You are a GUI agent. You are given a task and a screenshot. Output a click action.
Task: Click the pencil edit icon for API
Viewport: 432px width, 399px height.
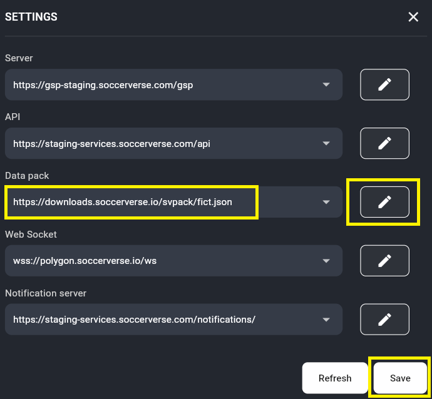pyautogui.click(x=384, y=143)
